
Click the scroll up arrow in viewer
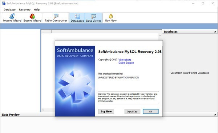pos(160,35)
